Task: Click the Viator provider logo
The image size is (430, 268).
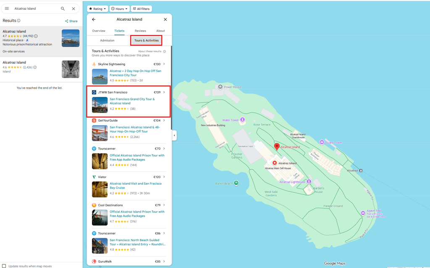Action: [x=94, y=177]
